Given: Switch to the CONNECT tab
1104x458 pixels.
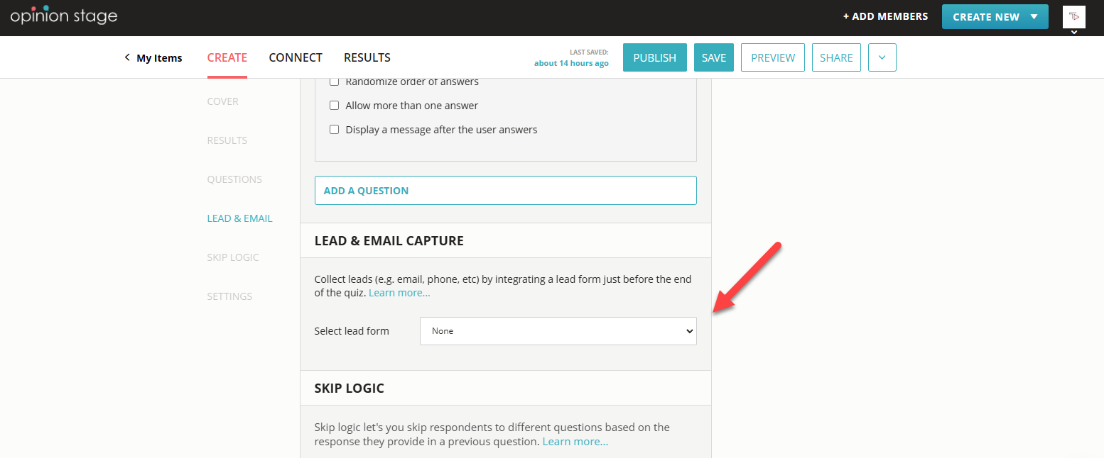Looking at the screenshot, I should pos(296,57).
